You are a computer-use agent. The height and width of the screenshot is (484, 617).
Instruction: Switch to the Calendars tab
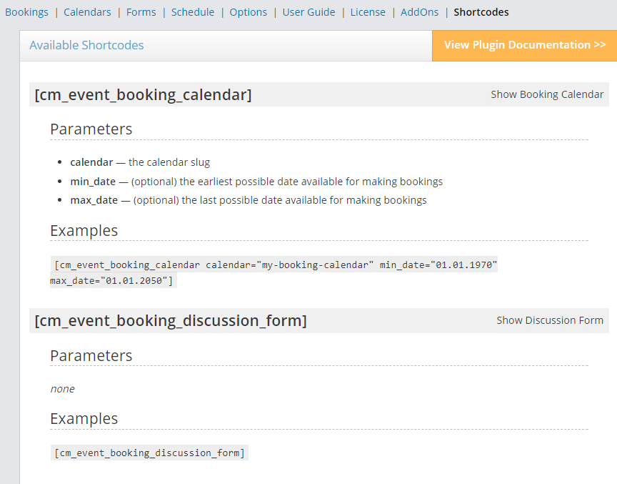pyautogui.click(x=87, y=12)
